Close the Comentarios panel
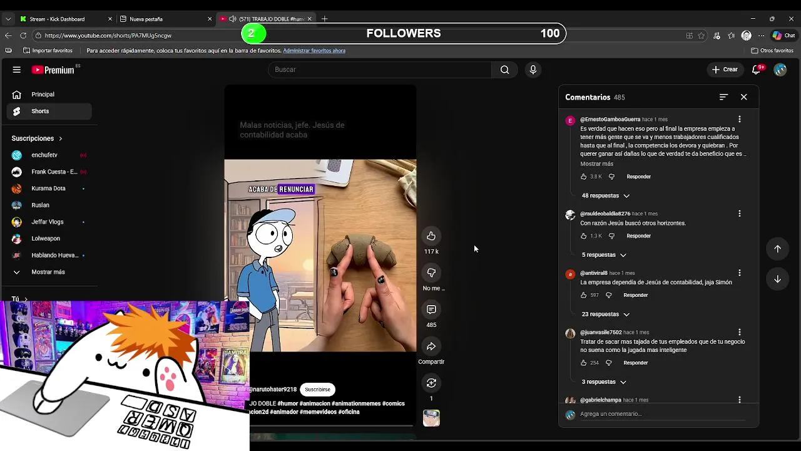Screen dimensions: 801x451 (743, 97)
